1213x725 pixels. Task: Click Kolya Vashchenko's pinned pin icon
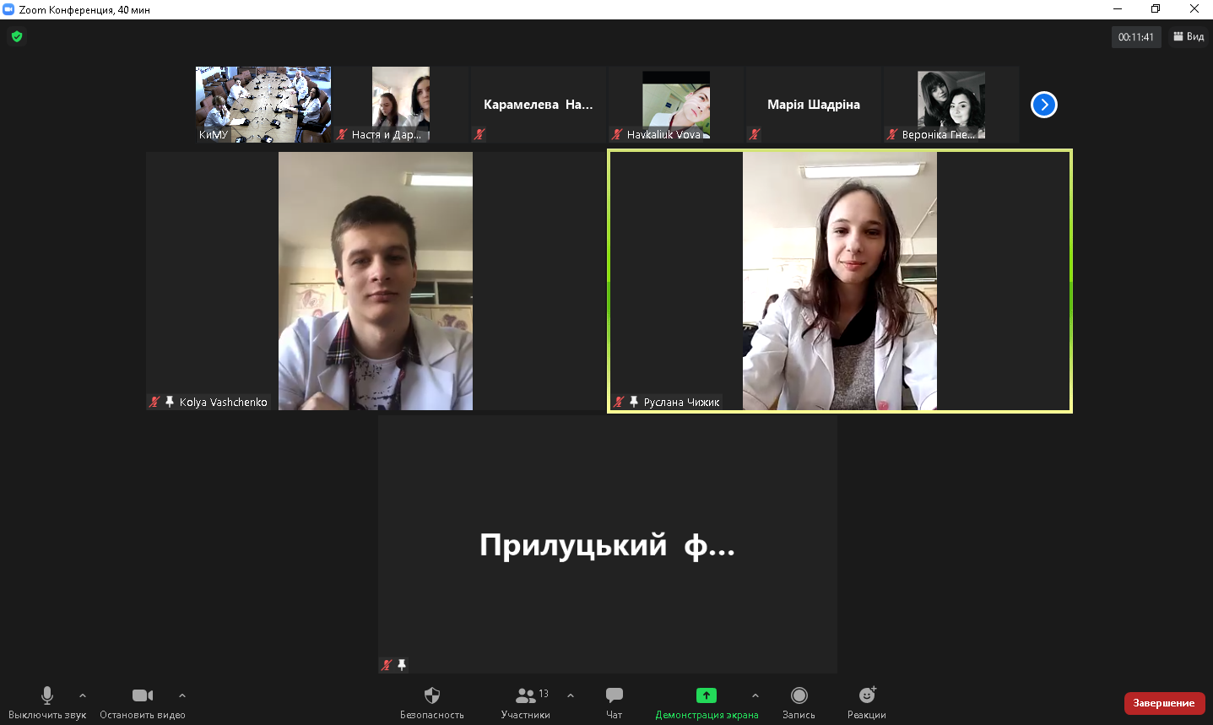point(170,402)
